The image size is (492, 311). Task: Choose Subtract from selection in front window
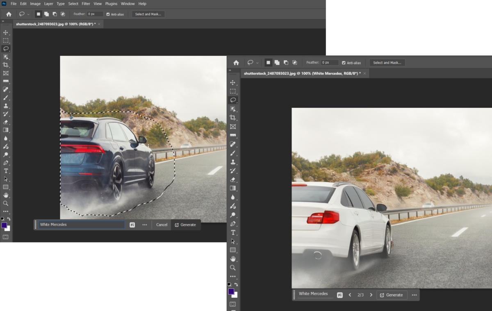tap(286, 63)
